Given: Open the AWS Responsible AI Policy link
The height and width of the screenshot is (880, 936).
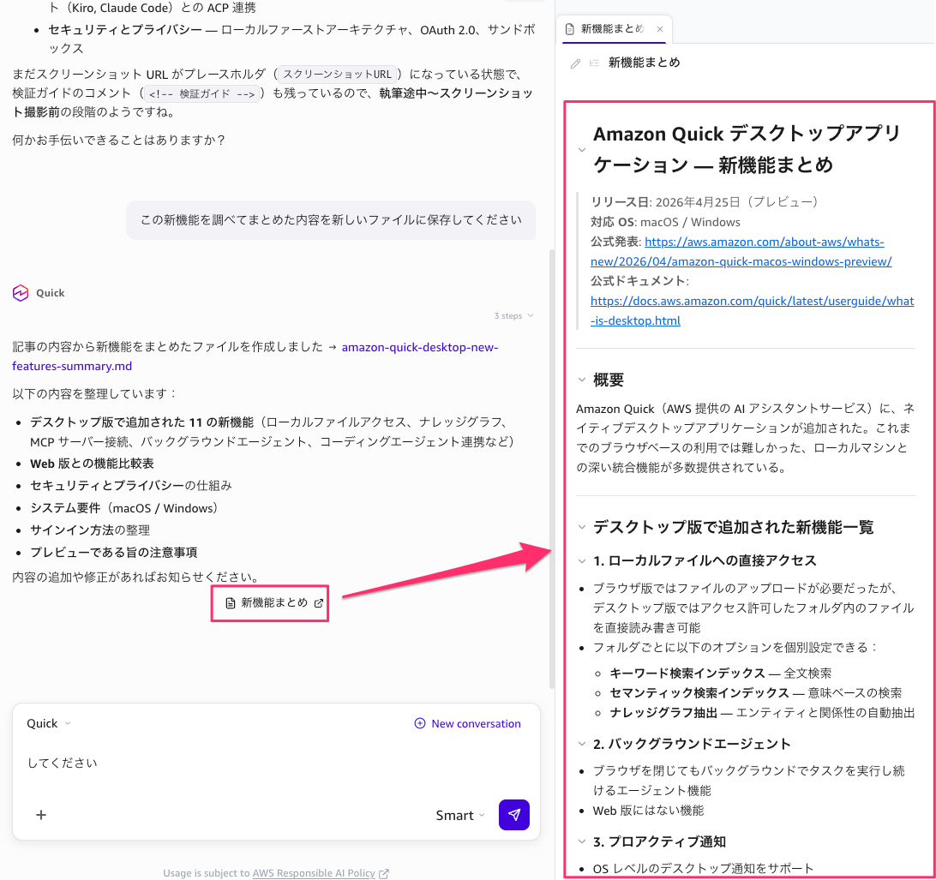Looking at the screenshot, I should (x=314, y=873).
